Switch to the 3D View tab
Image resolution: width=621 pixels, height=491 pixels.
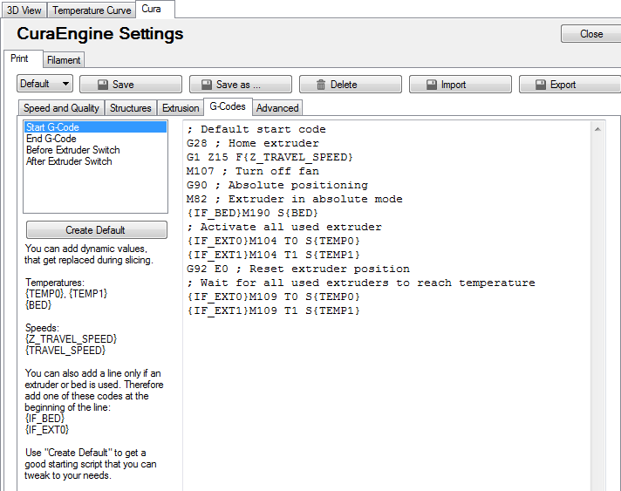[24, 10]
